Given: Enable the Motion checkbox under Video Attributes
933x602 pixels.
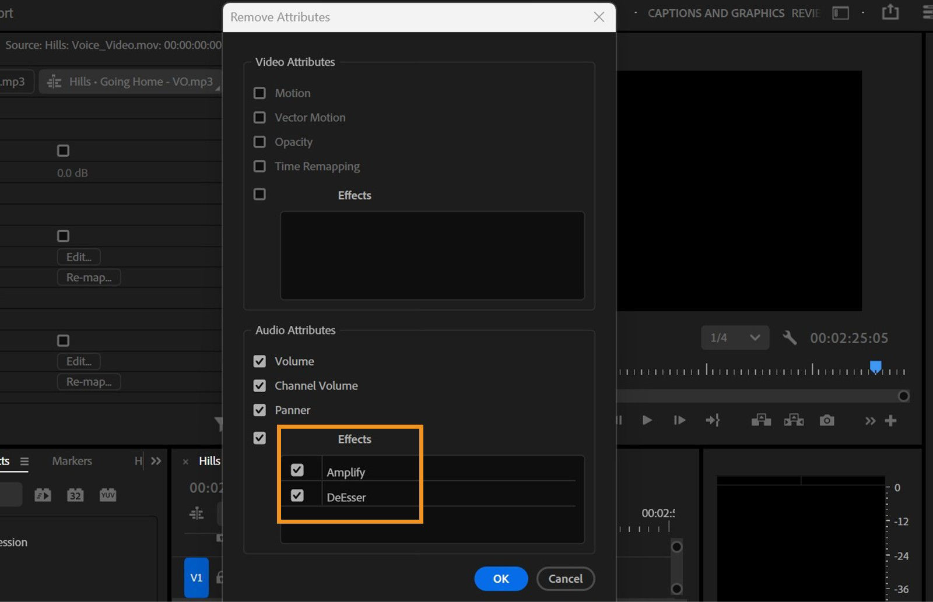Looking at the screenshot, I should click(259, 93).
